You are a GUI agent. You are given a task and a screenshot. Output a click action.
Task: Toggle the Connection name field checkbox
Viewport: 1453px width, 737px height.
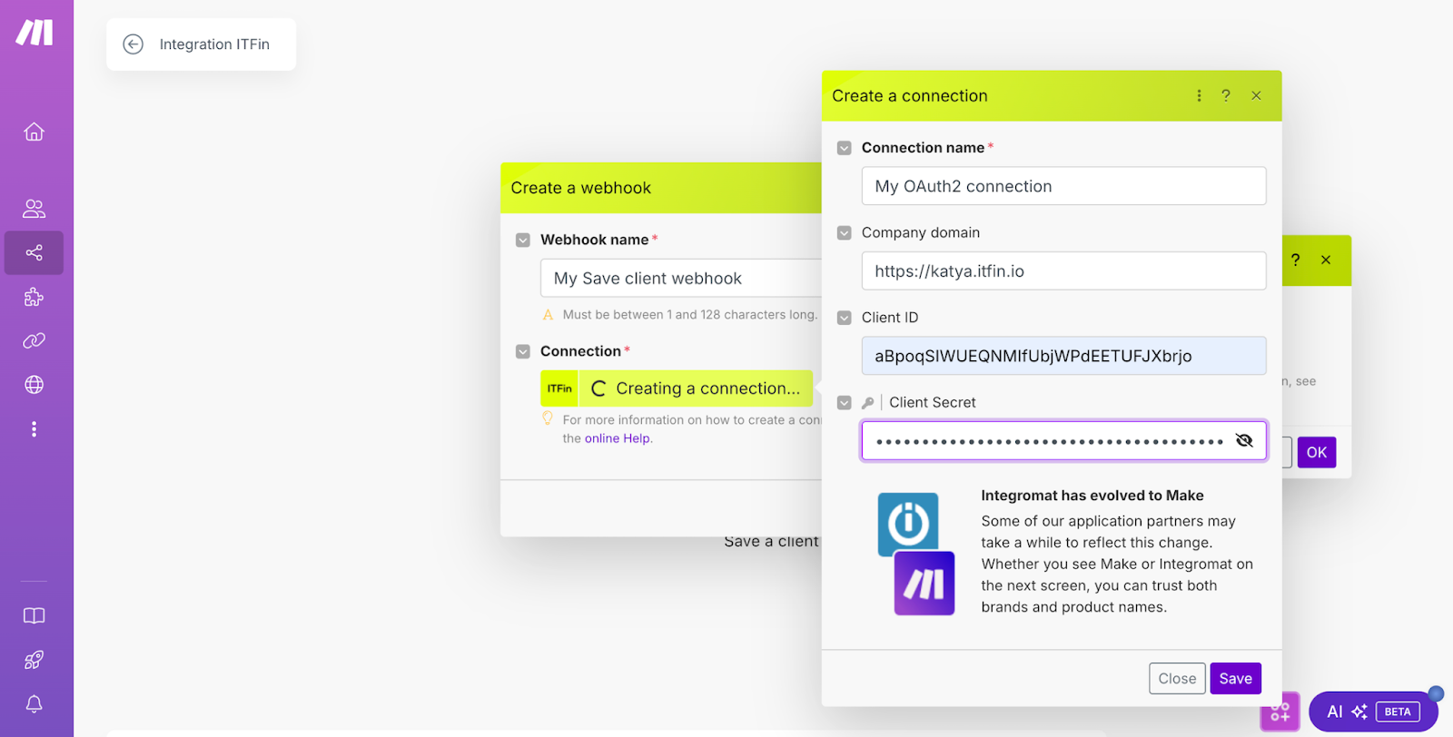pos(845,148)
